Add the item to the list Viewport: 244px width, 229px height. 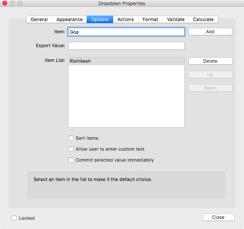coord(210,32)
